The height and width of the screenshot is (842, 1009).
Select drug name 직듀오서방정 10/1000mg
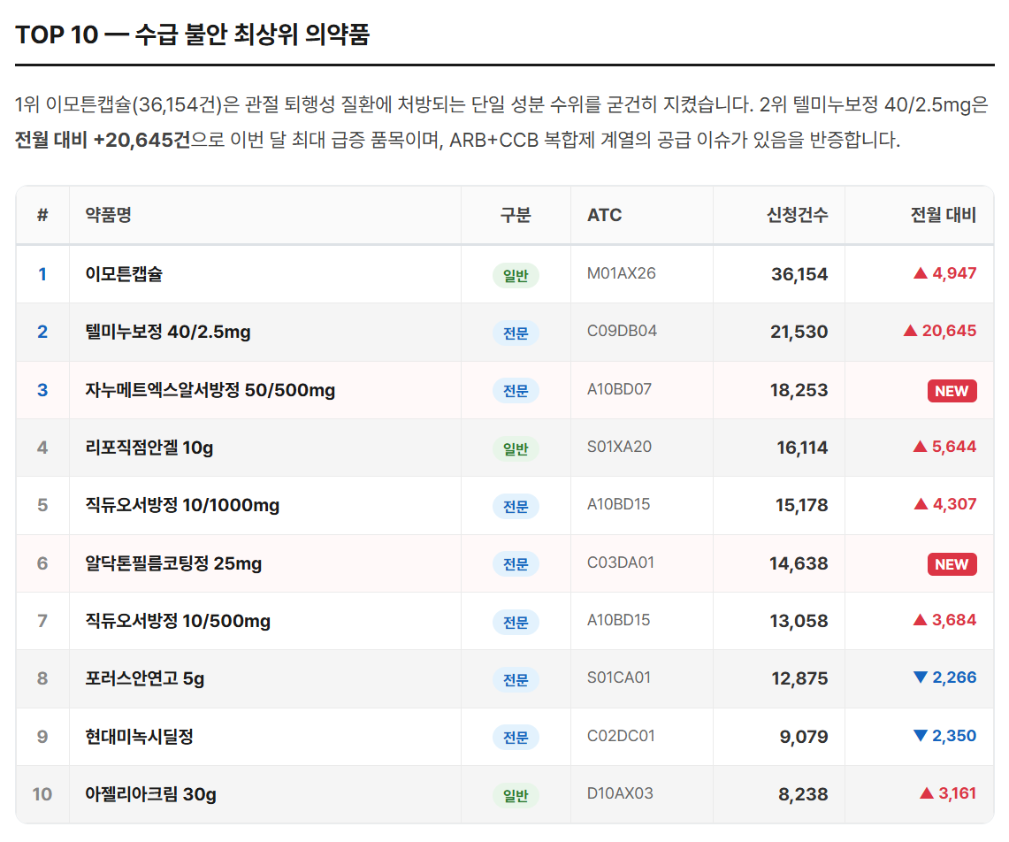[182, 505]
